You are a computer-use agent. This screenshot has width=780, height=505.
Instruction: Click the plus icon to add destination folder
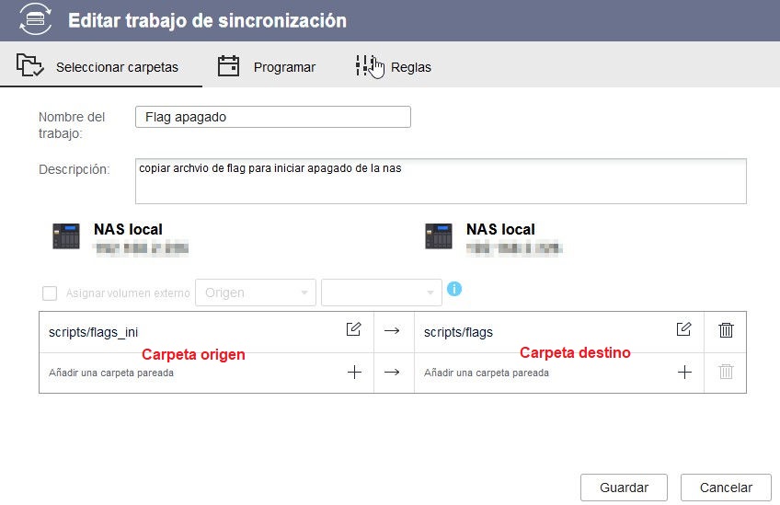pos(684,373)
